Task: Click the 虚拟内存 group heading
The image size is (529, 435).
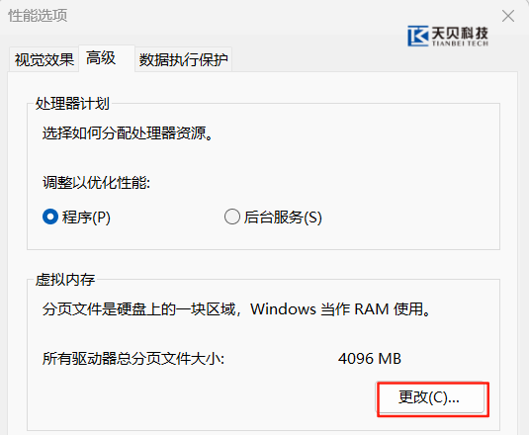Action: click(65, 280)
